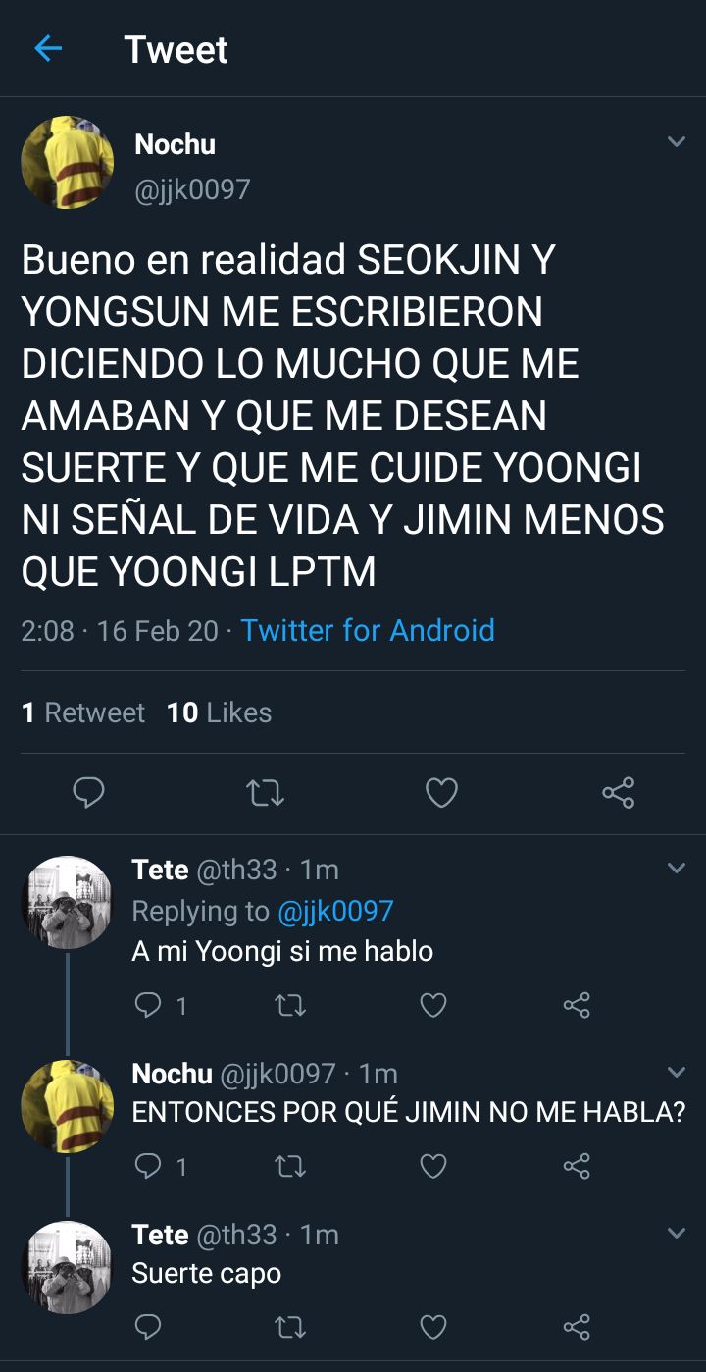Reply to the main Nochu tweet
The height and width of the screenshot is (1372, 706).
pos(88,792)
